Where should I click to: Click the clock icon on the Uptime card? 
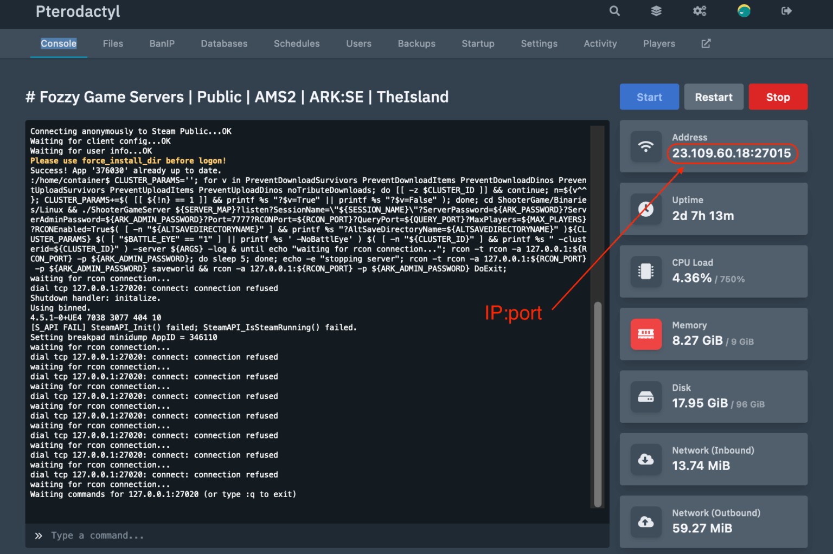pyautogui.click(x=646, y=209)
